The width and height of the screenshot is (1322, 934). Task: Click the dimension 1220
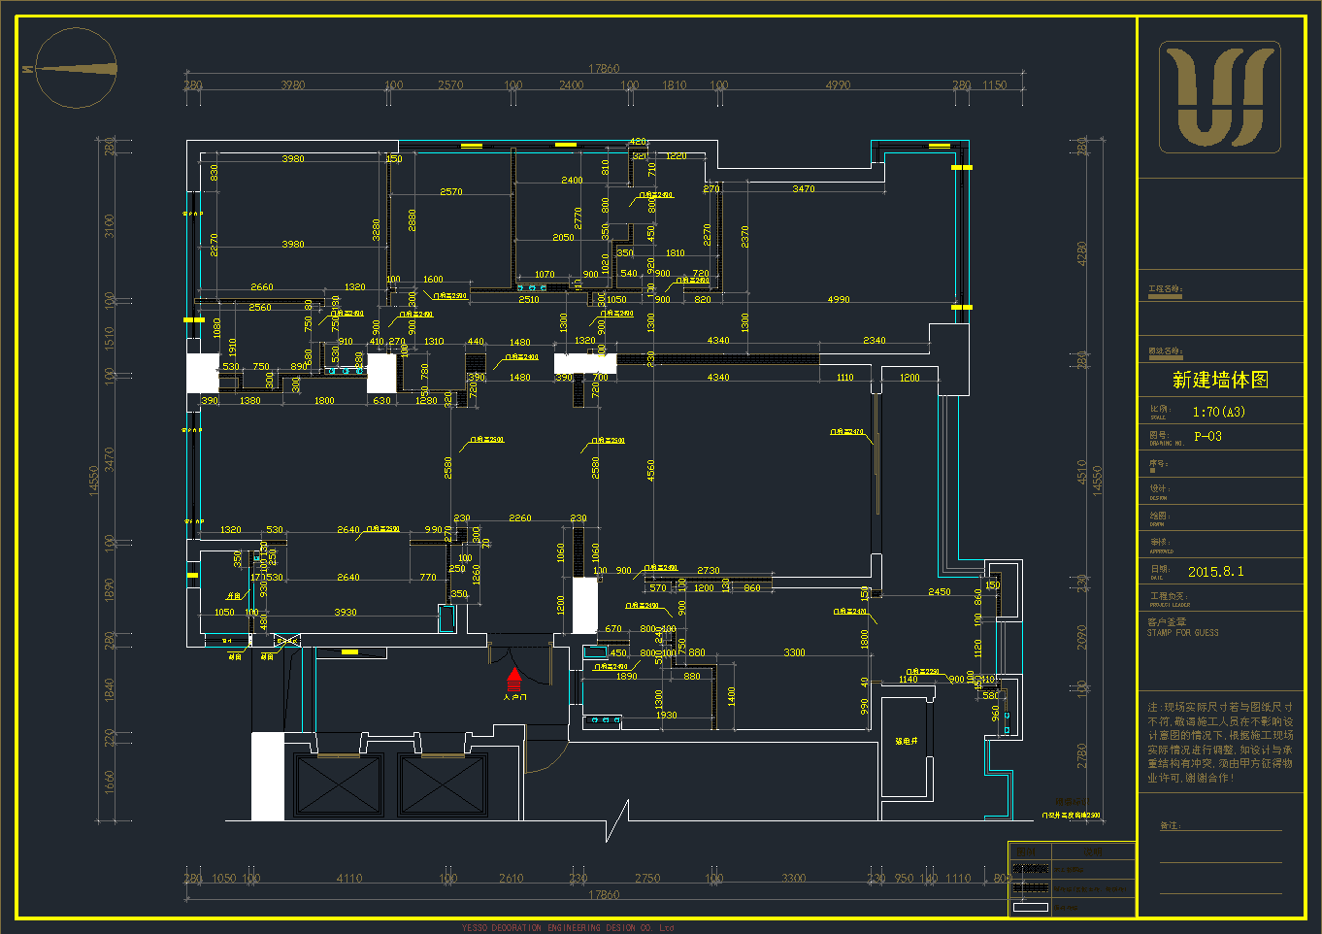677,156
